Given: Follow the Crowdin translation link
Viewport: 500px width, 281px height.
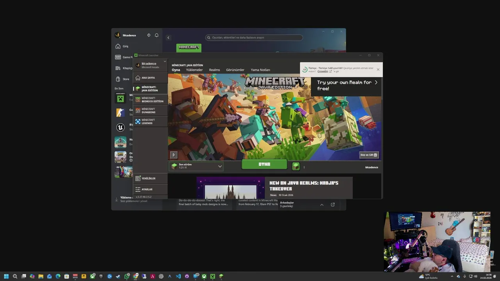Looking at the screenshot, I should 323,71.
